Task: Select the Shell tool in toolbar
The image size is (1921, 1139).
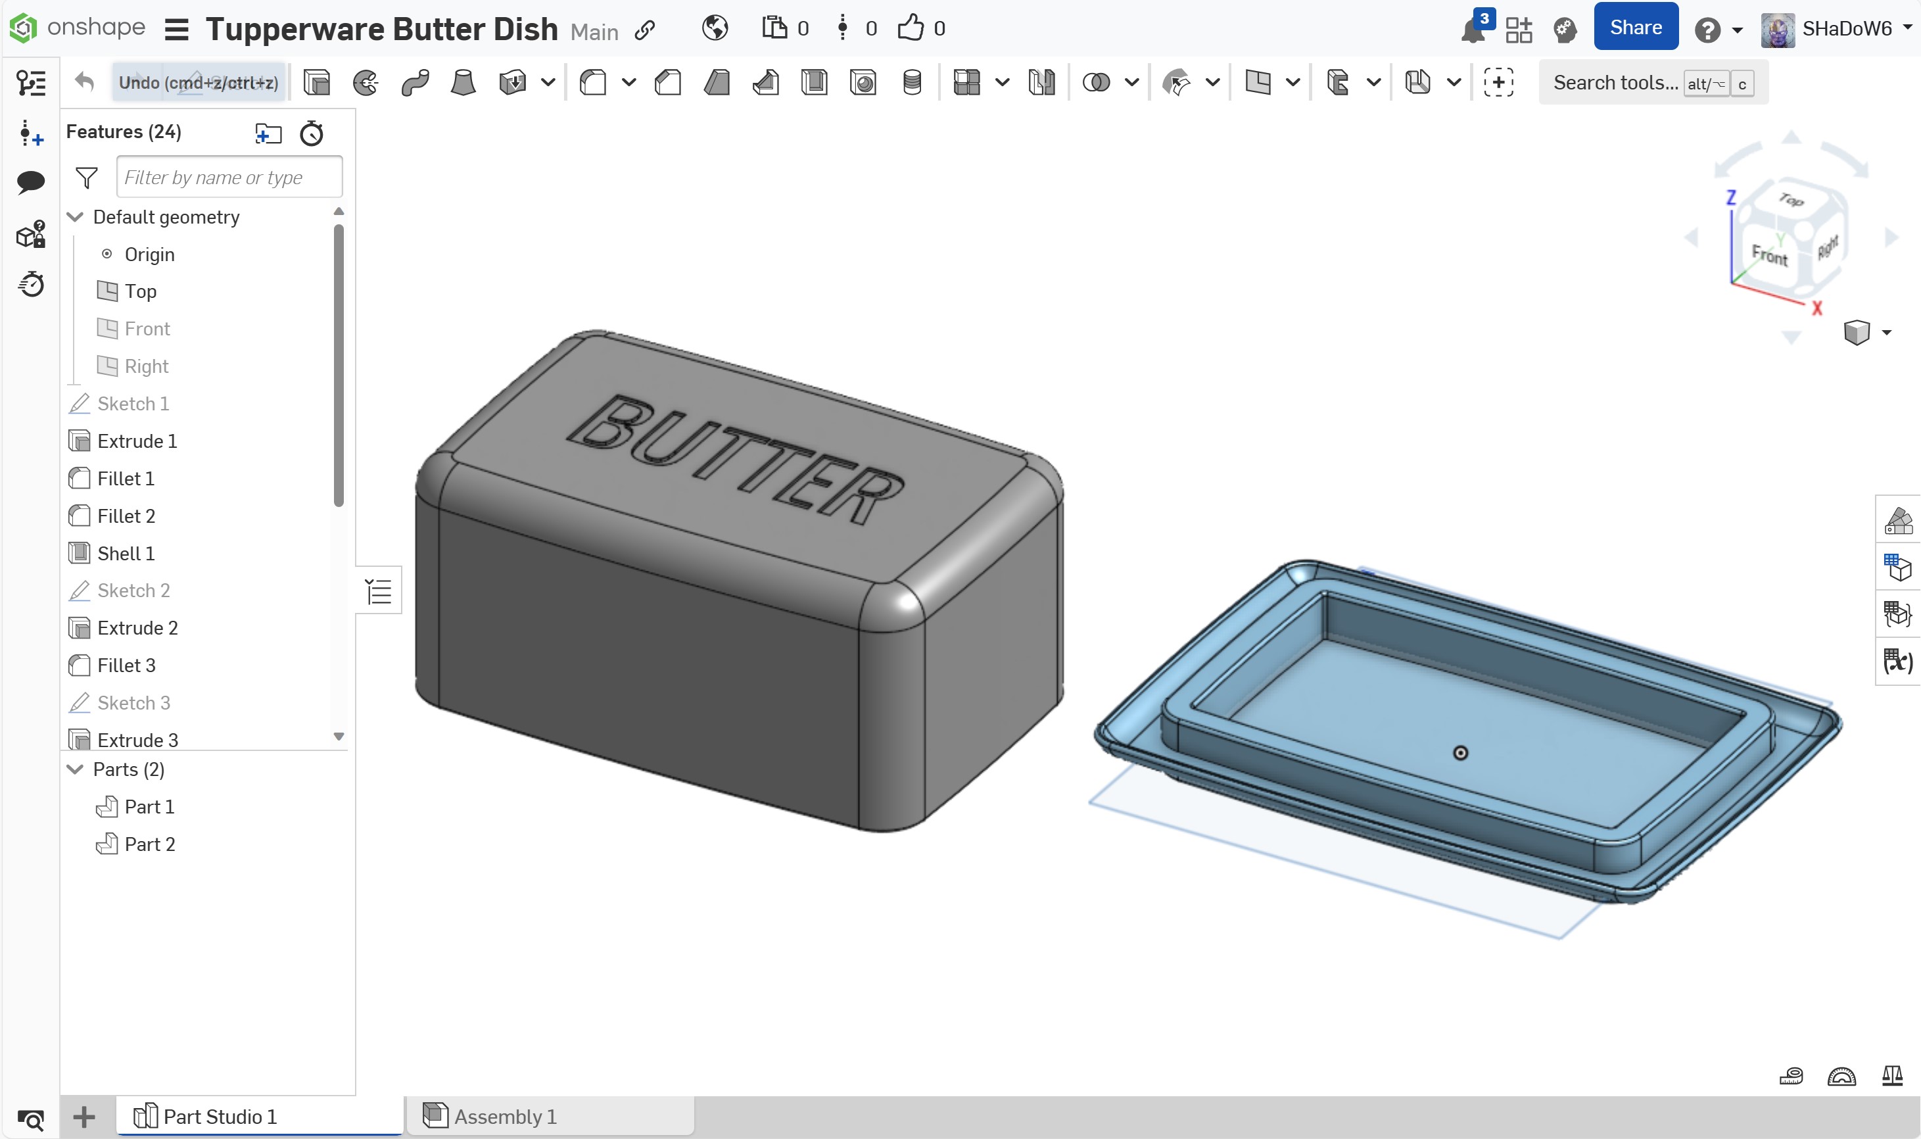Action: click(814, 82)
